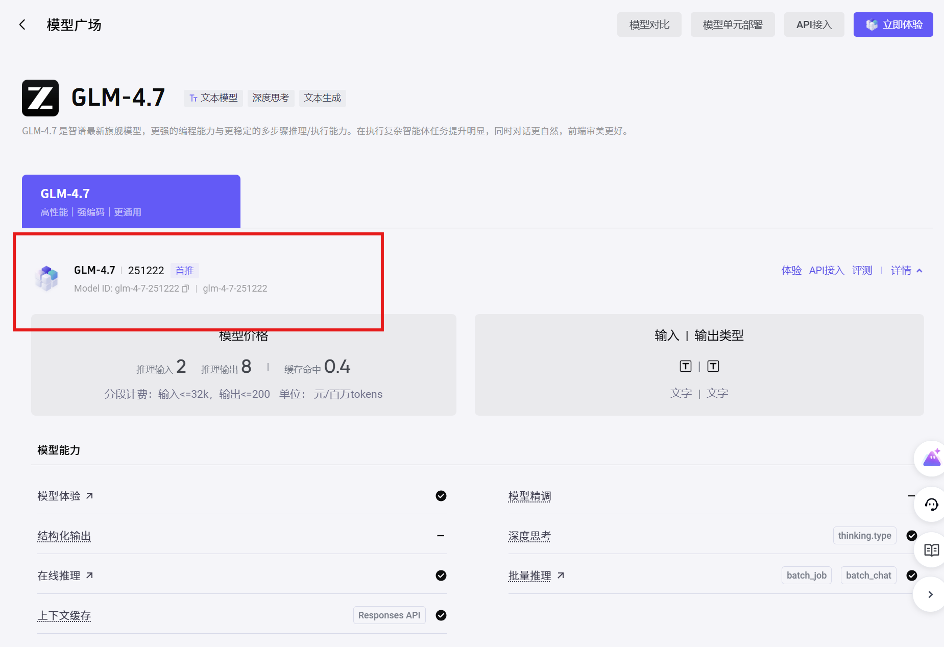Viewport: 944px width, 647px height.
Task: Click the 模型广场 page title
Action: pyautogui.click(x=74, y=25)
